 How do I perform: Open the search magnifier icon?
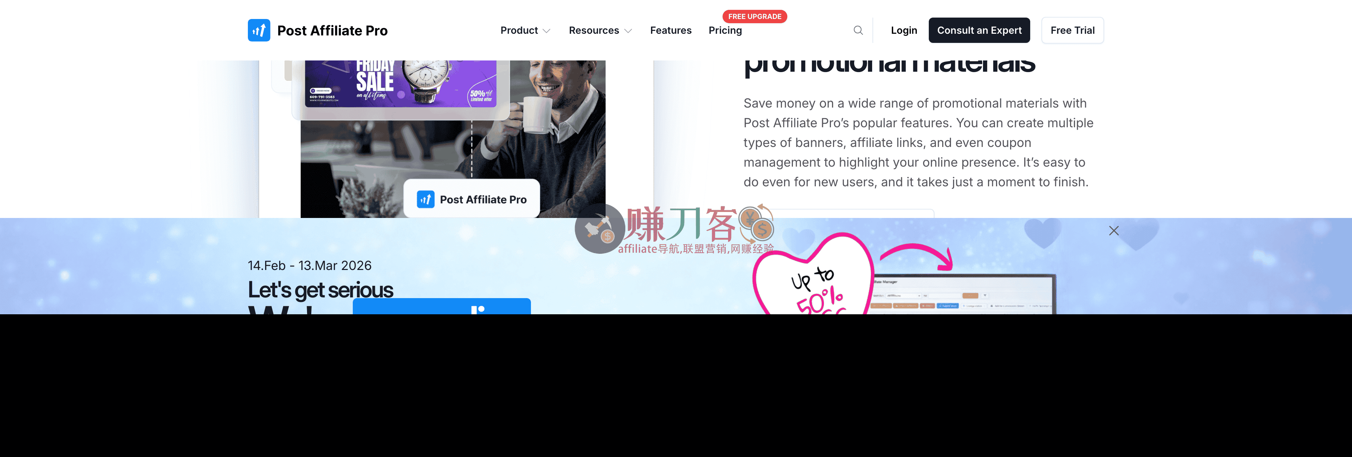tap(858, 30)
